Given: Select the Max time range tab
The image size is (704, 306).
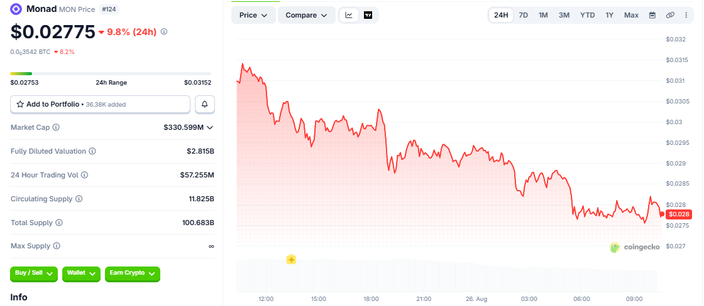Looking at the screenshot, I should click(x=631, y=15).
